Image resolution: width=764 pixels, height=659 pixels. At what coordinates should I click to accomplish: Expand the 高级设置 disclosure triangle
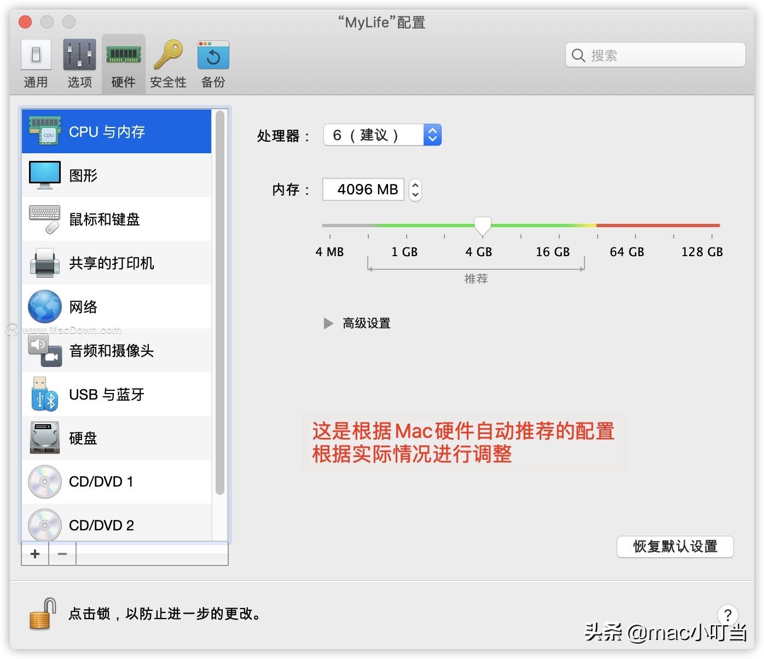328,323
